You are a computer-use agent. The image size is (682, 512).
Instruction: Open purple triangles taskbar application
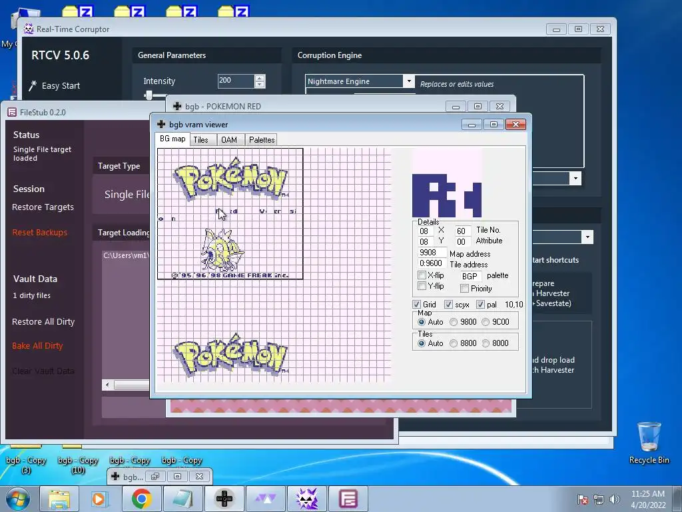(265, 499)
